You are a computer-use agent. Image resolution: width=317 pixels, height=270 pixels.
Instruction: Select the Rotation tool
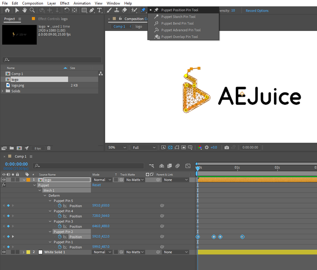pyautogui.click(x=67, y=10)
